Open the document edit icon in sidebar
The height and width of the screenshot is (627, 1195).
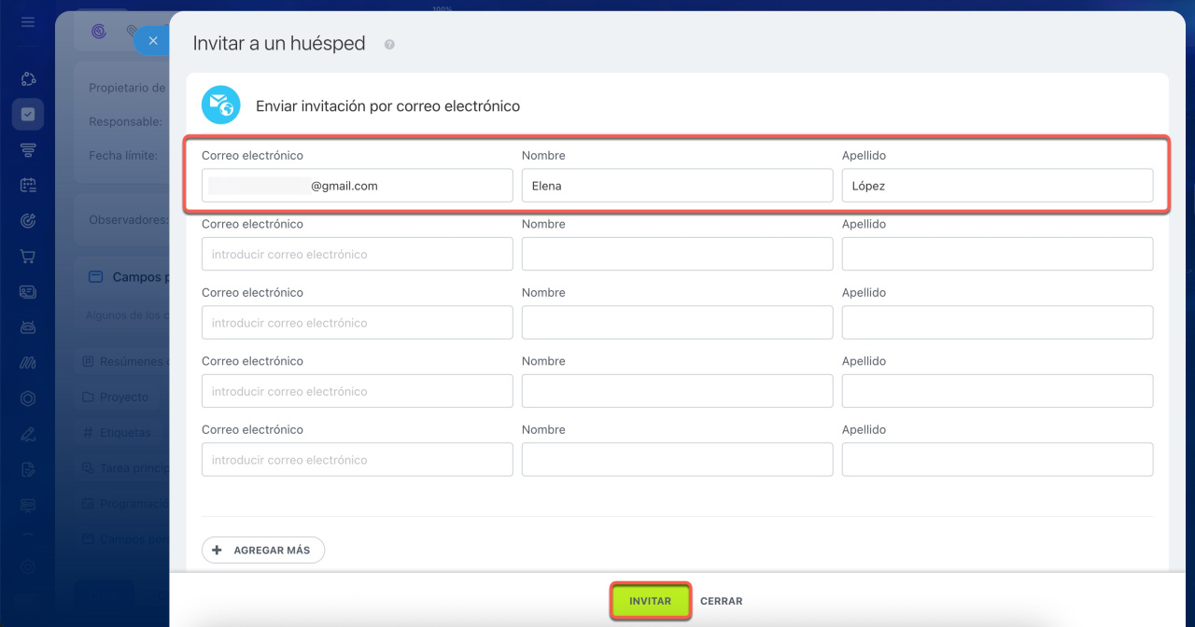28,468
